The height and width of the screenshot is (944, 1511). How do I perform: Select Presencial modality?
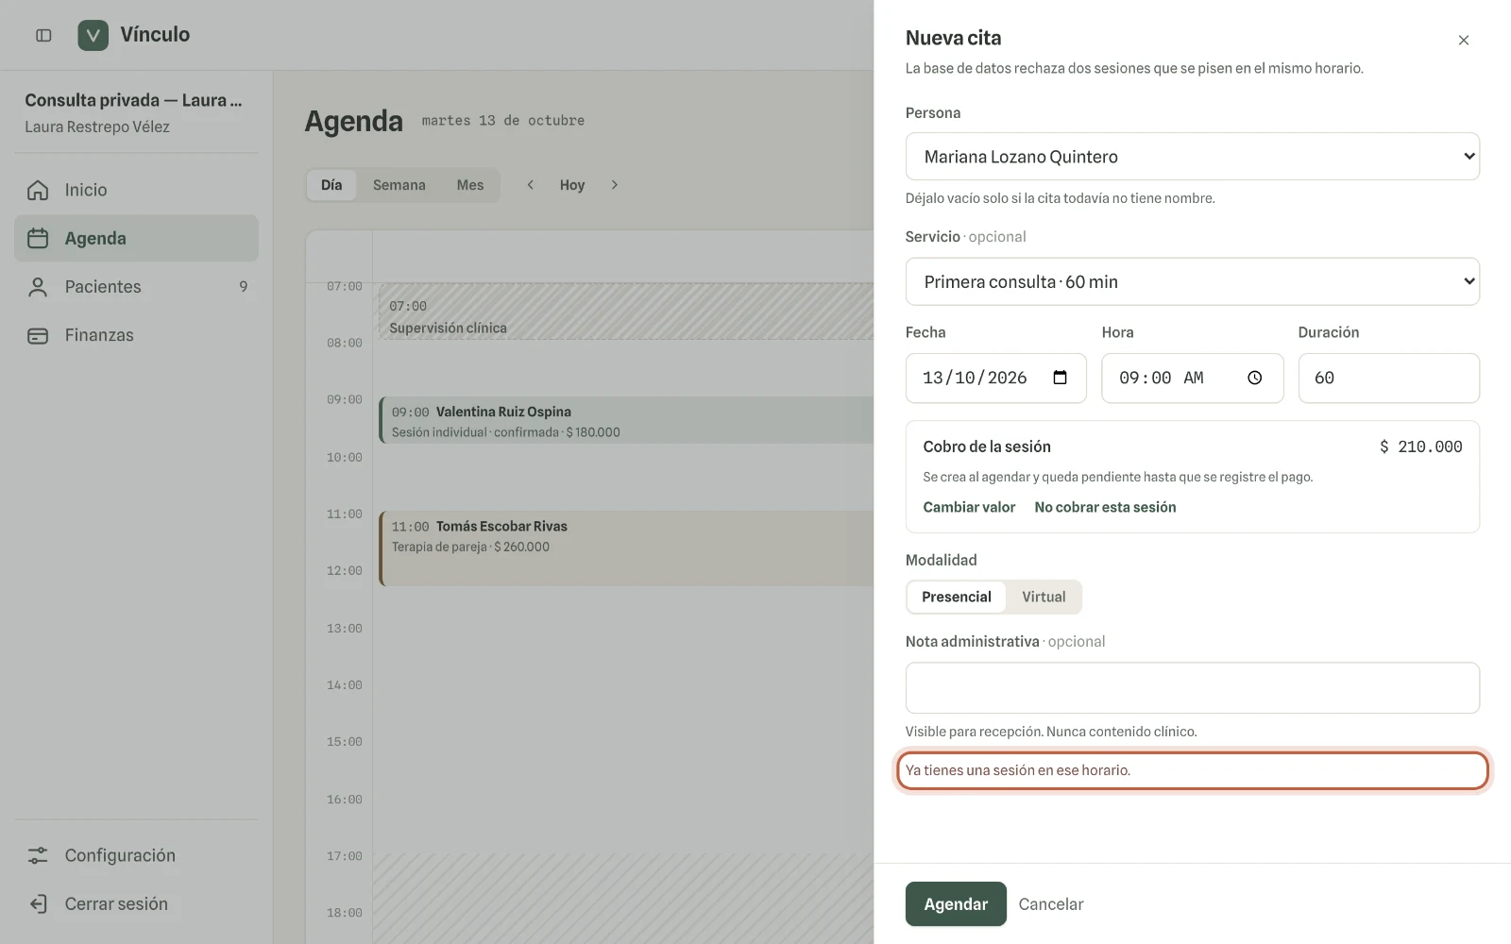click(957, 597)
